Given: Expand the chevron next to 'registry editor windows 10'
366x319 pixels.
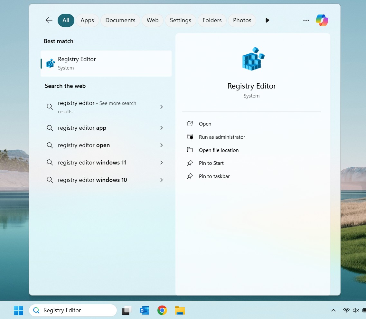Looking at the screenshot, I should tap(162, 180).
